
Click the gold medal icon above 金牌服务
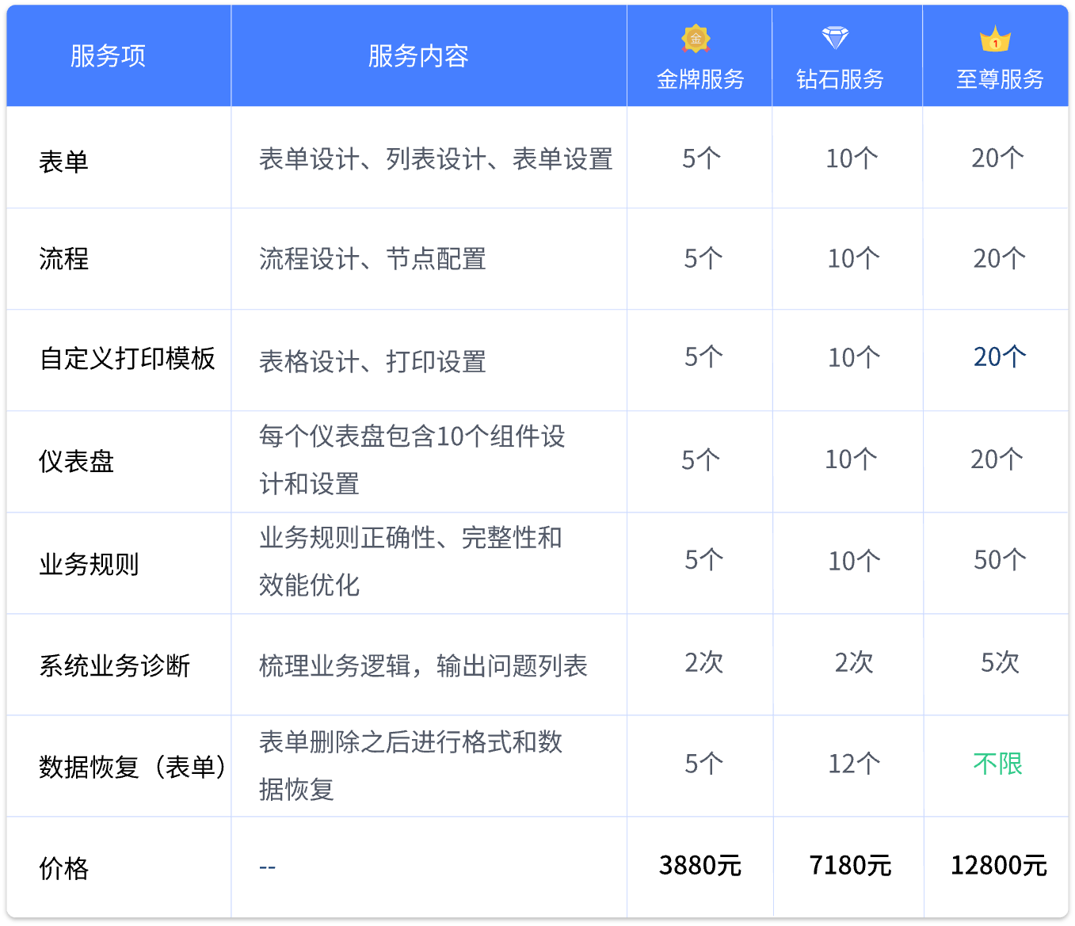[696, 38]
